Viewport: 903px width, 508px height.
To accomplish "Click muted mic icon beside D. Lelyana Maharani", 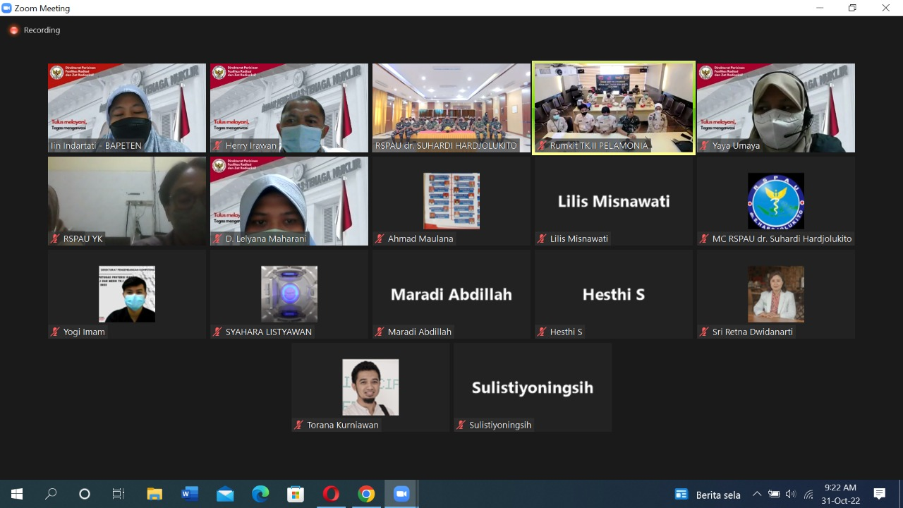I will point(217,239).
